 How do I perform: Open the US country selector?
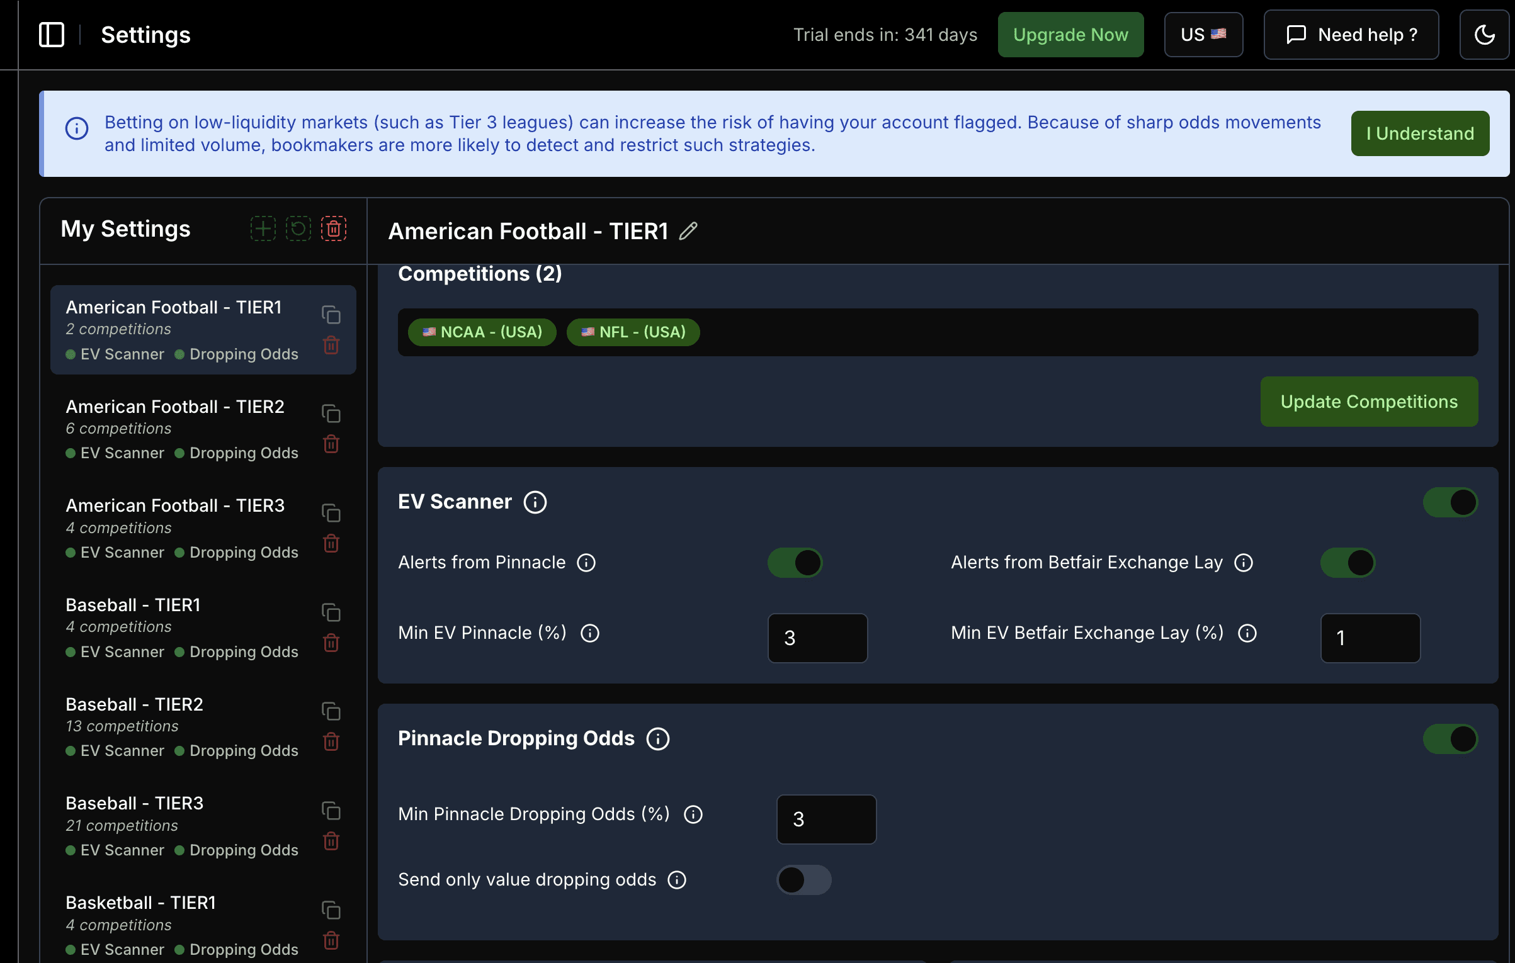coord(1203,35)
